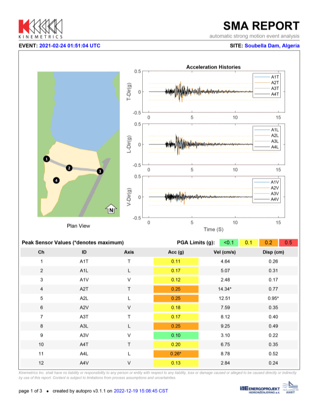This screenshot has height=413, width=318.
Task: Select sensor marker 3 on the plan view
Action: [x=99, y=171]
